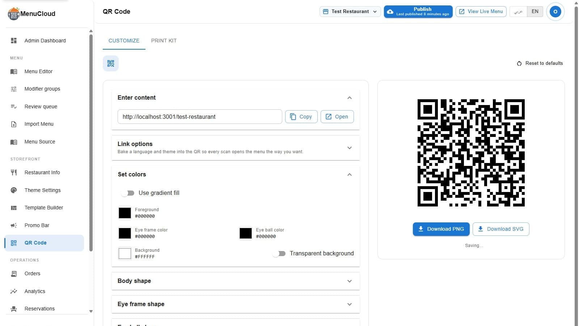Expand the Link options section
The image size is (579, 326).
(x=350, y=148)
